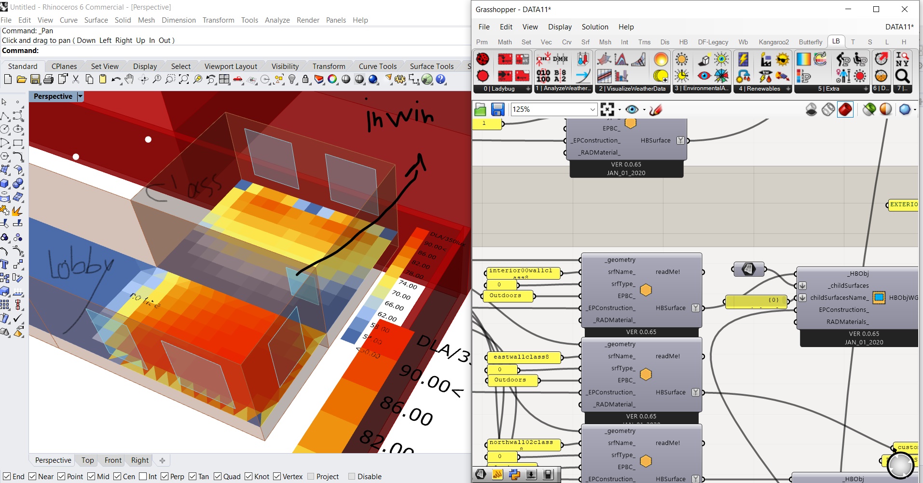The height and width of the screenshot is (483, 923).
Task: Click the Grasshopper save file icon
Action: click(497, 109)
